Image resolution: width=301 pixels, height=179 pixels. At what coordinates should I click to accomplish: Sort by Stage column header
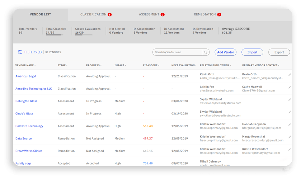pos(62,65)
